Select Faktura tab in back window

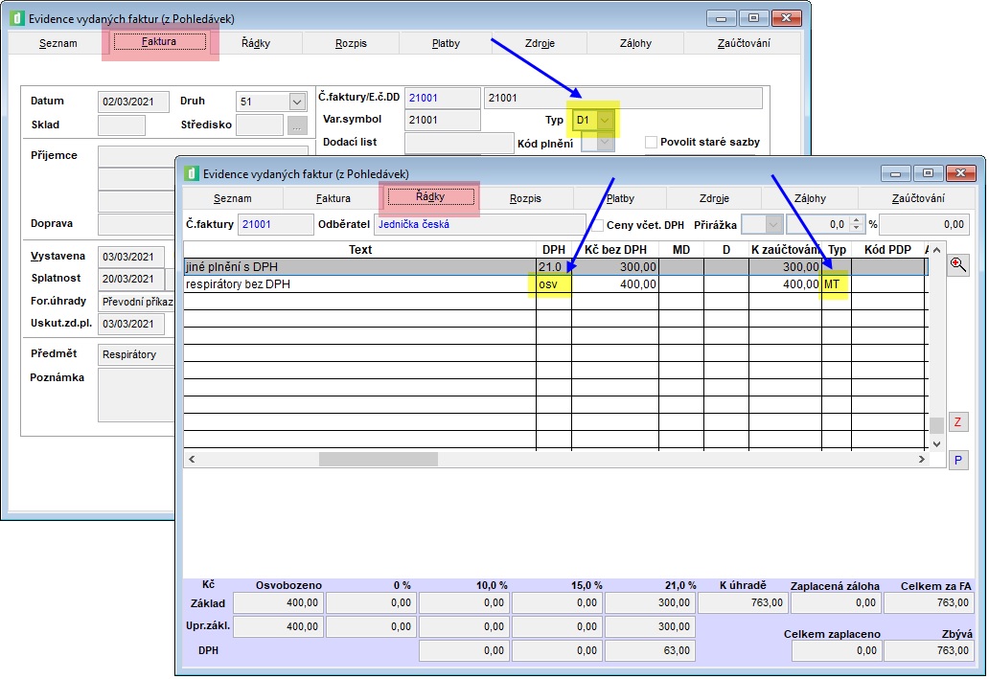159,41
